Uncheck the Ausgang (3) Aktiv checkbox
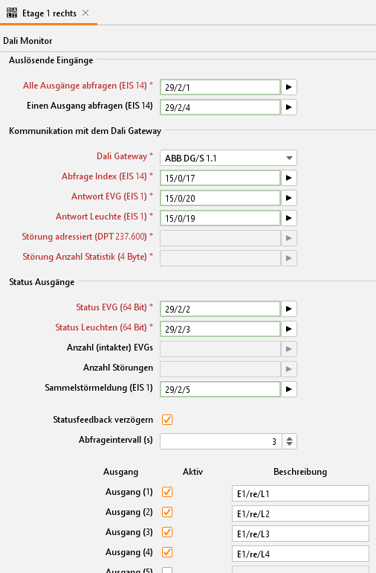Screen dimensions: 376x573 click(x=167, y=532)
